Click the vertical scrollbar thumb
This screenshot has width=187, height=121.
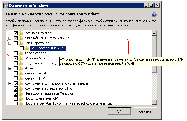(x=154, y=54)
